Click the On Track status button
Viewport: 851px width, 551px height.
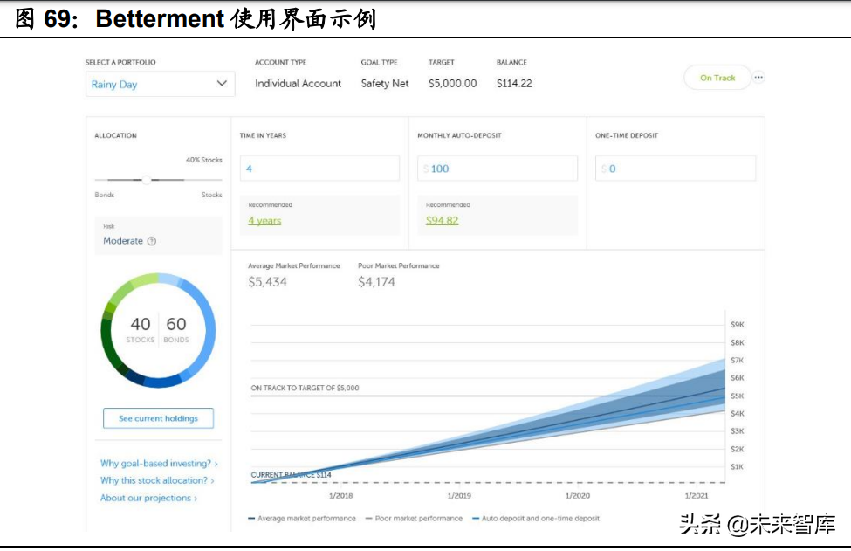717,78
